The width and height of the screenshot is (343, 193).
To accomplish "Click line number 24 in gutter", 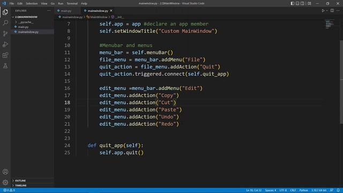I will point(68,145).
